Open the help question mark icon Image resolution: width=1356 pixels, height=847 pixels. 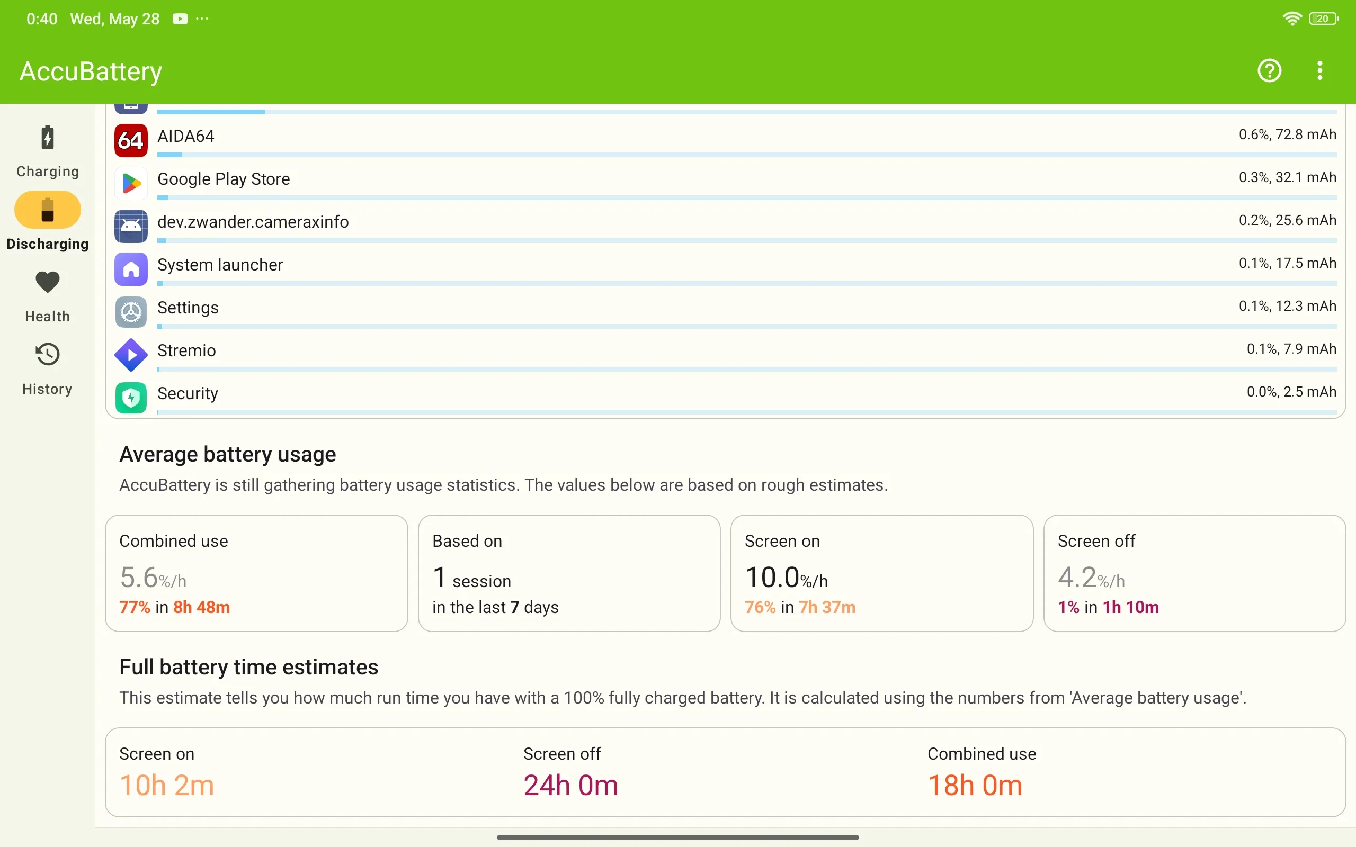pos(1269,70)
